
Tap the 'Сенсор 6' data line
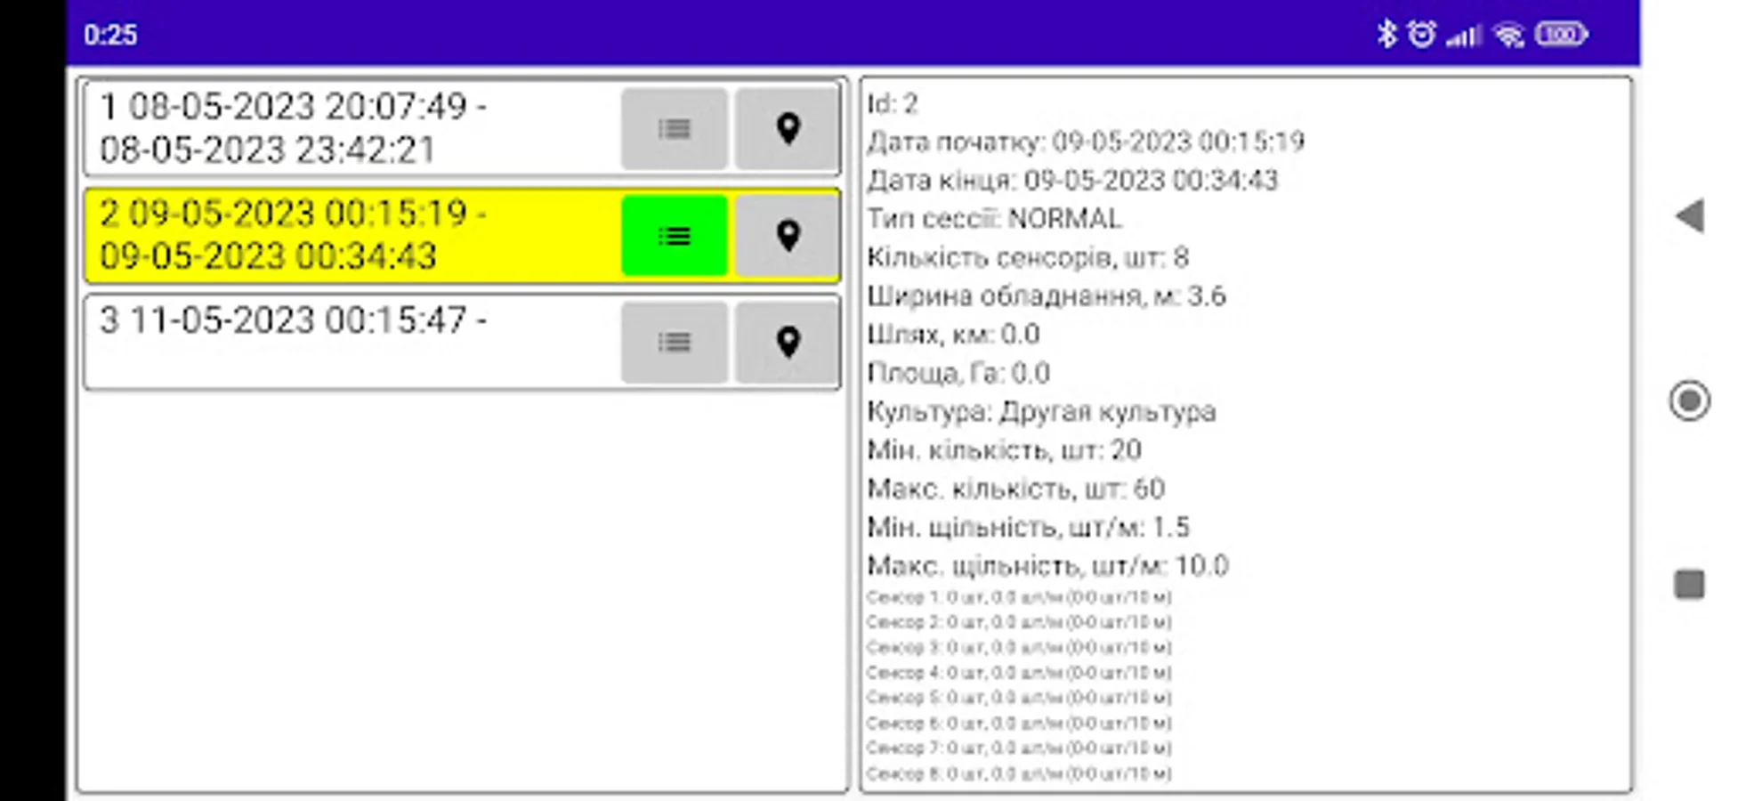1019,724
